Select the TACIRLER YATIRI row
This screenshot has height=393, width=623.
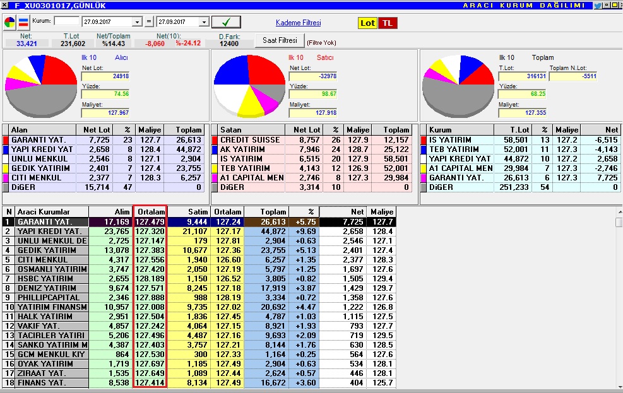click(x=199, y=336)
